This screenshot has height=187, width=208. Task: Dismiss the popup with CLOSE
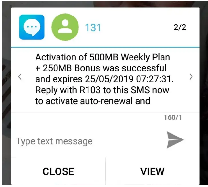(x=58, y=171)
